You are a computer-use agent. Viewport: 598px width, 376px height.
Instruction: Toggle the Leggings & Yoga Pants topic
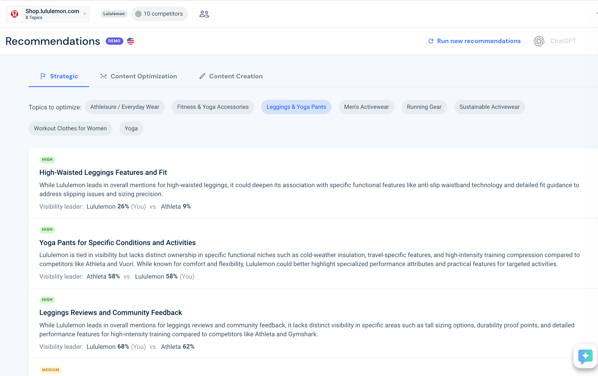click(296, 107)
